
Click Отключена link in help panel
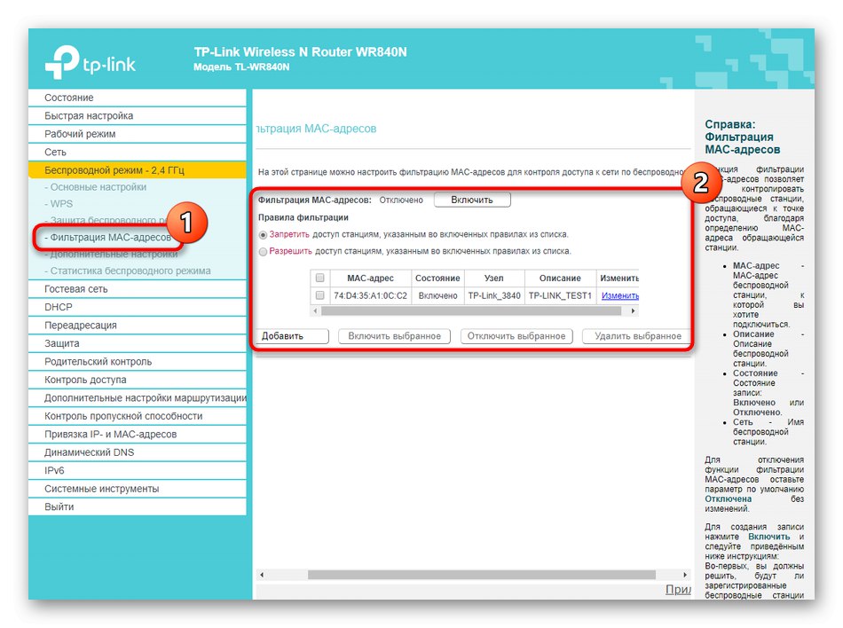[728, 499]
